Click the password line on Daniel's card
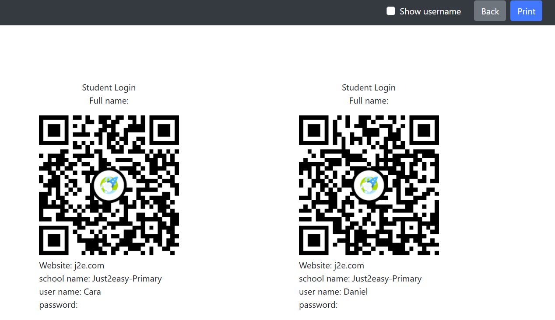 (x=319, y=305)
